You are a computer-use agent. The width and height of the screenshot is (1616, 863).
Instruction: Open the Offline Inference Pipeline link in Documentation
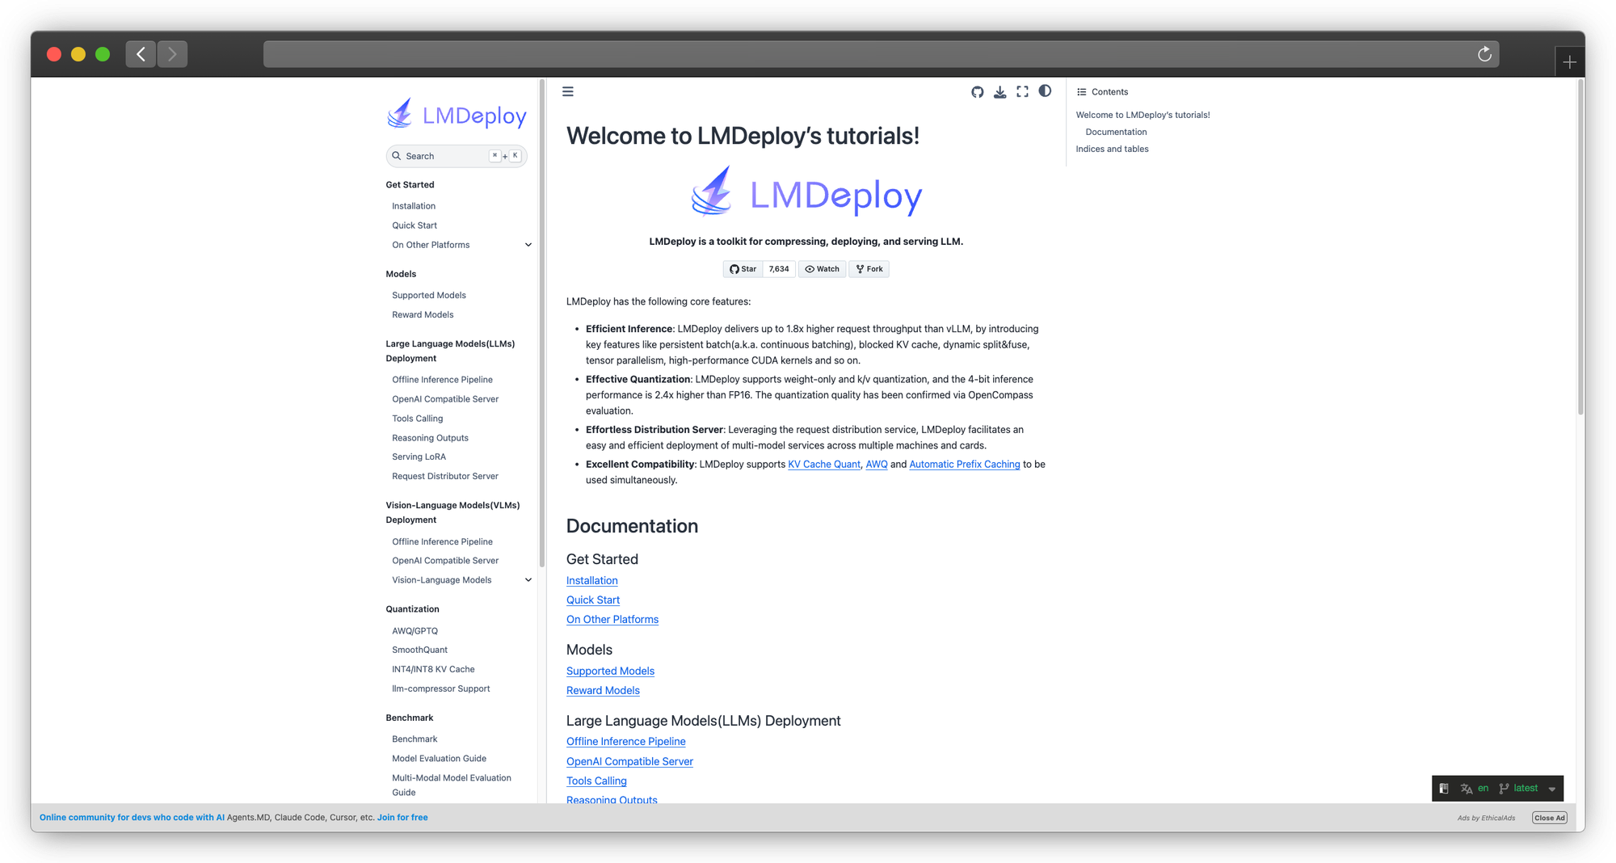click(626, 741)
